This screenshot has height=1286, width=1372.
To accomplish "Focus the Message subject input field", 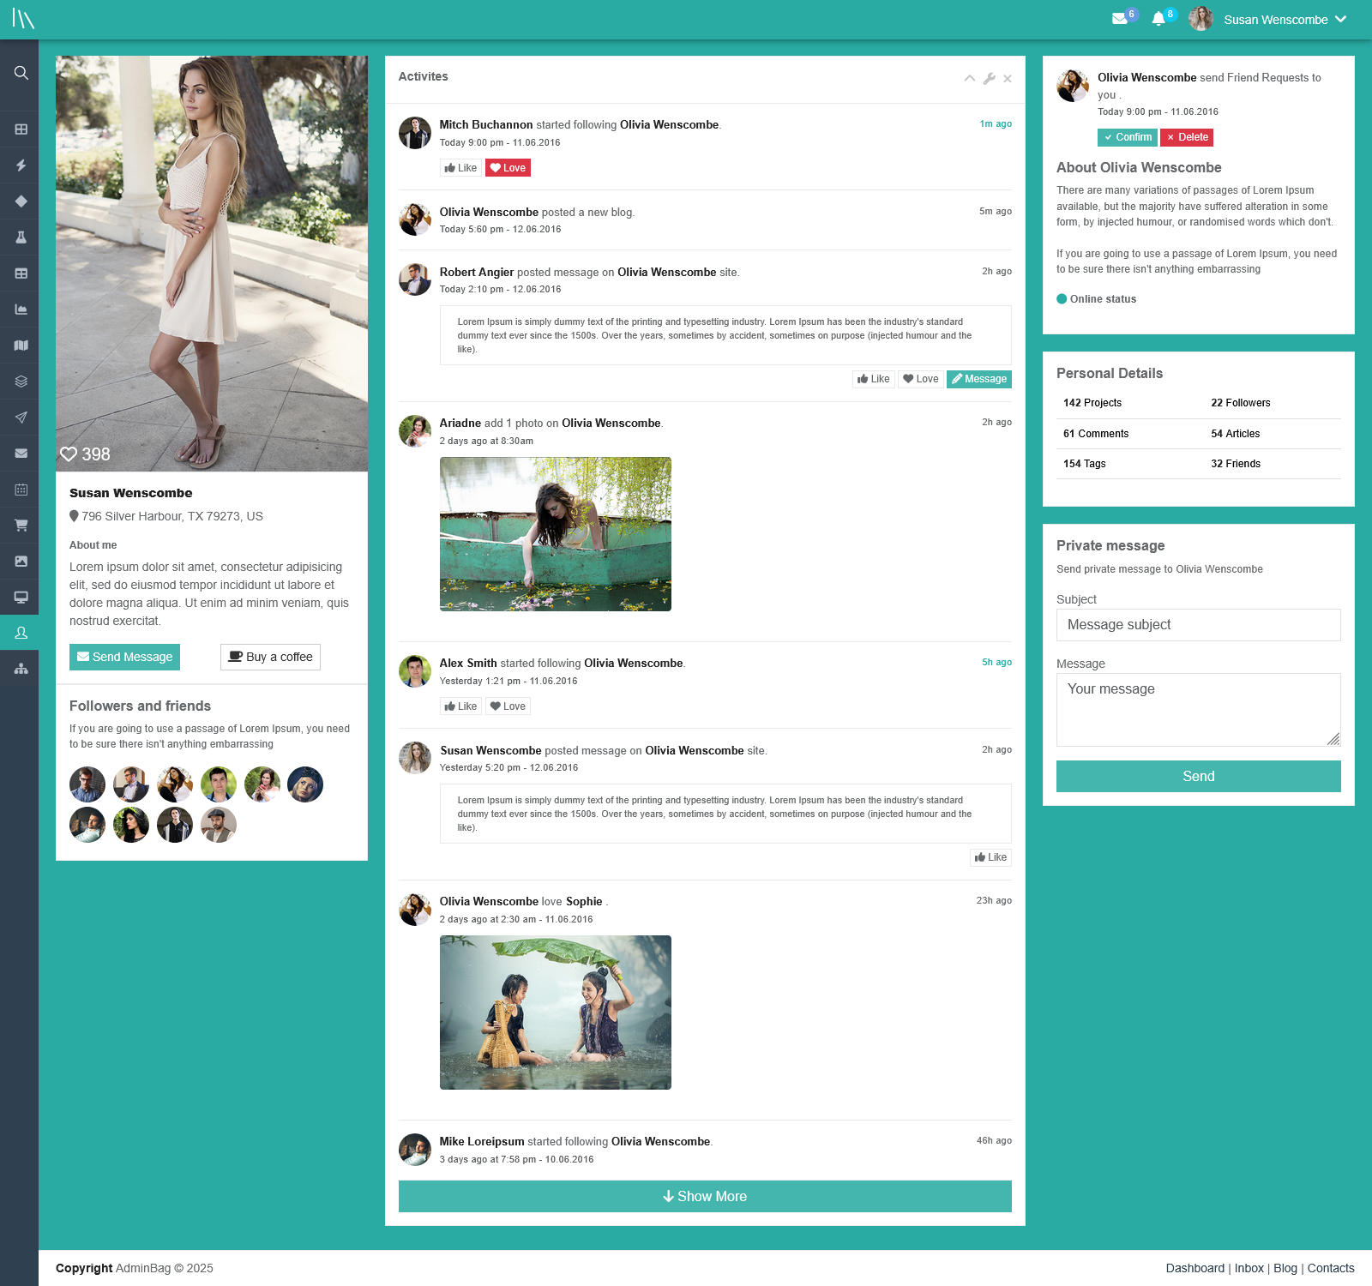I will [1199, 625].
